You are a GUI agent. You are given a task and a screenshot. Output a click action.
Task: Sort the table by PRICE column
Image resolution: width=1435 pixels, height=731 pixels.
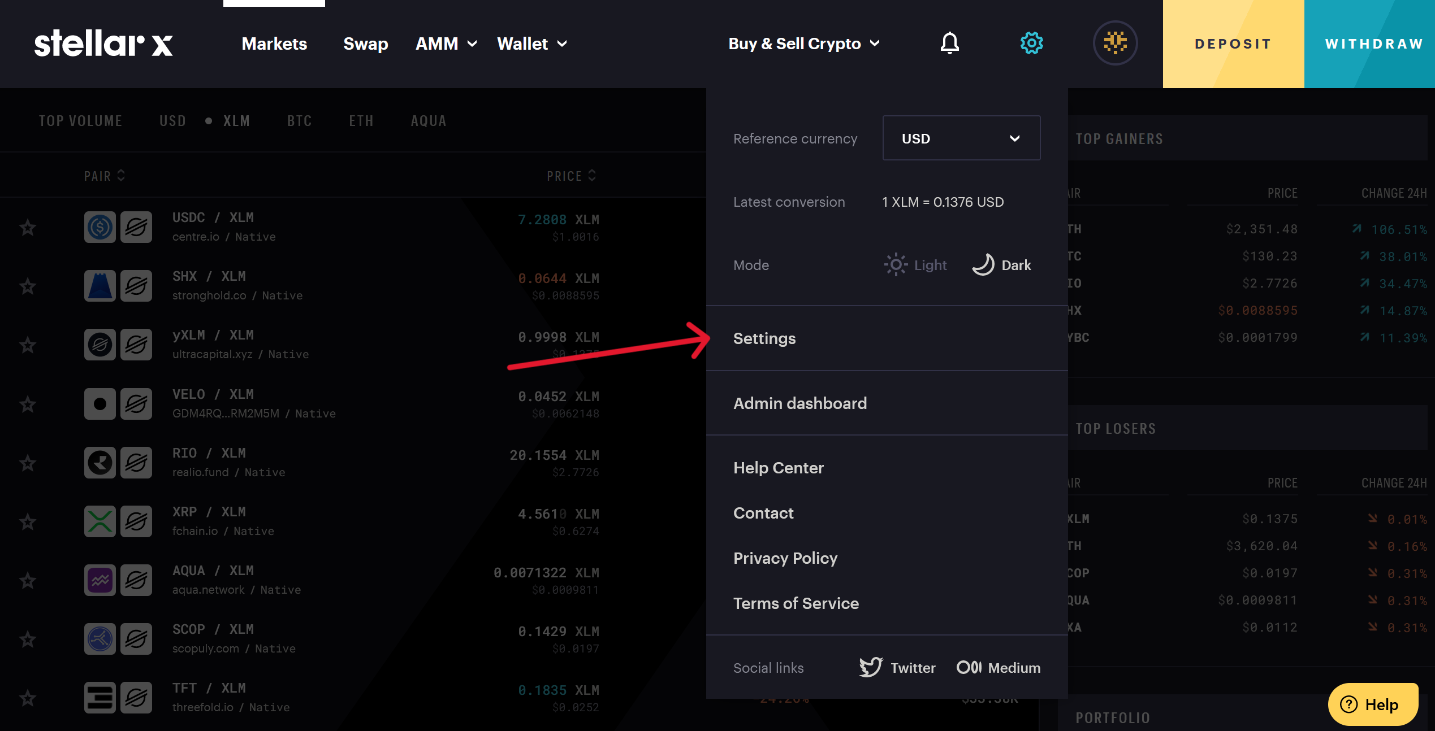pyautogui.click(x=571, y=176)
